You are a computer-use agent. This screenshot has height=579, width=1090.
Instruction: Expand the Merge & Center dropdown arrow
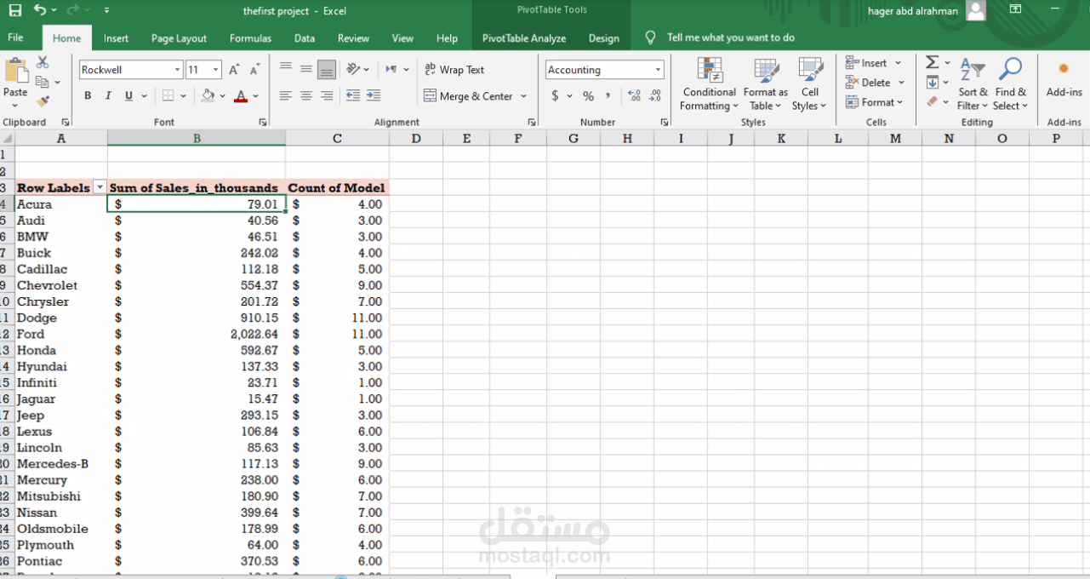[x=523, y=96]
